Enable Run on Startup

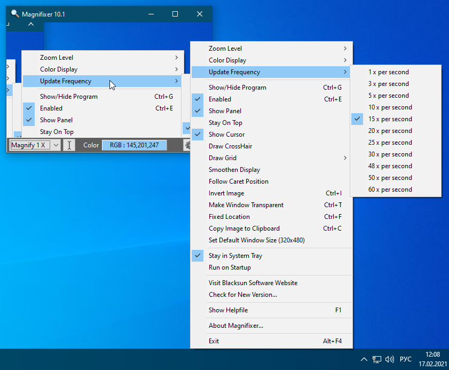pyautogui.click(x=271, y=267)
